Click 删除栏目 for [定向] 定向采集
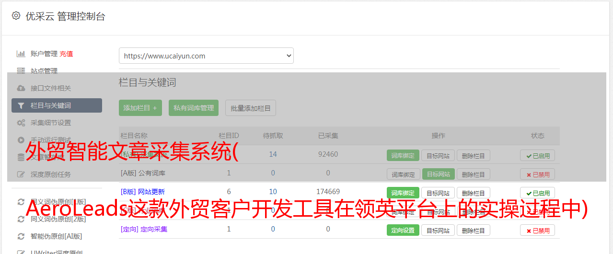613x254 pixels. pos(474,230)
